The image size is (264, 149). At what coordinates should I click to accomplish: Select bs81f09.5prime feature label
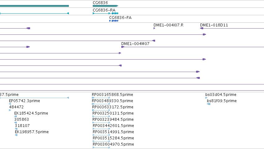coord(222,101)
